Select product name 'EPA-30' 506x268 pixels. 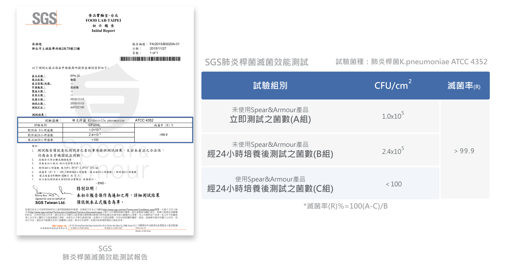75,76
